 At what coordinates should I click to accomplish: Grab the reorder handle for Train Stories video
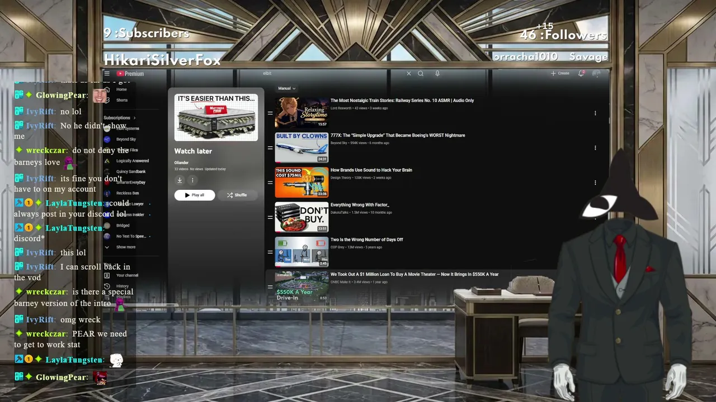[x=270, y=113]
